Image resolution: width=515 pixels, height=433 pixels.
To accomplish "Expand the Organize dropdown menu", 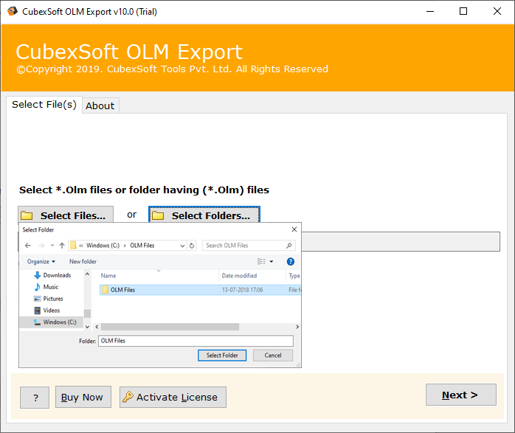I will (41, 261).
